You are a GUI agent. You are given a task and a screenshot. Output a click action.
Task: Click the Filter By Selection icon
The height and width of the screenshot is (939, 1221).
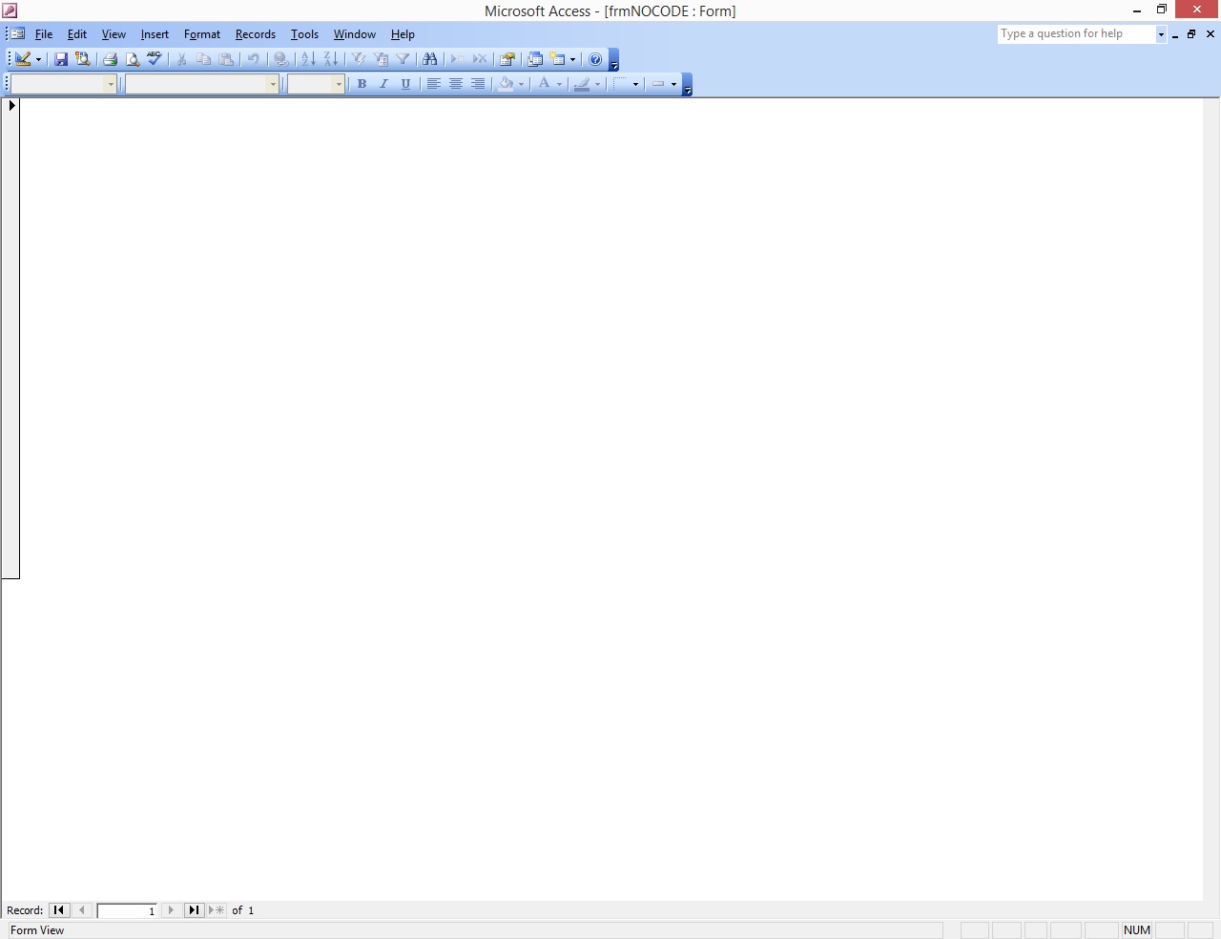point(358,59)
